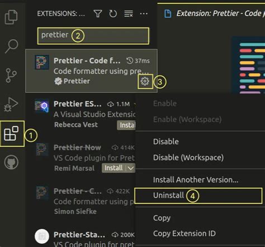This screenshot has width=265, height=247.
Task: Click the Prettier - Code formatter extension icon
Action: 42,62
